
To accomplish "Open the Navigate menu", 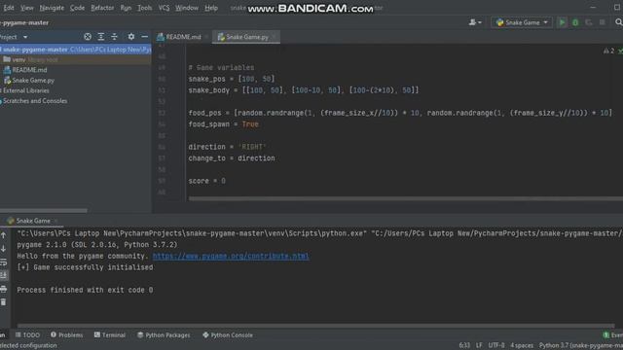I will pos(52,8).
